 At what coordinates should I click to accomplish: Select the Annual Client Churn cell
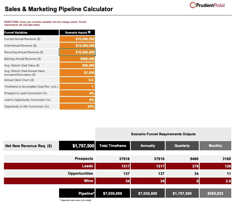77,80
